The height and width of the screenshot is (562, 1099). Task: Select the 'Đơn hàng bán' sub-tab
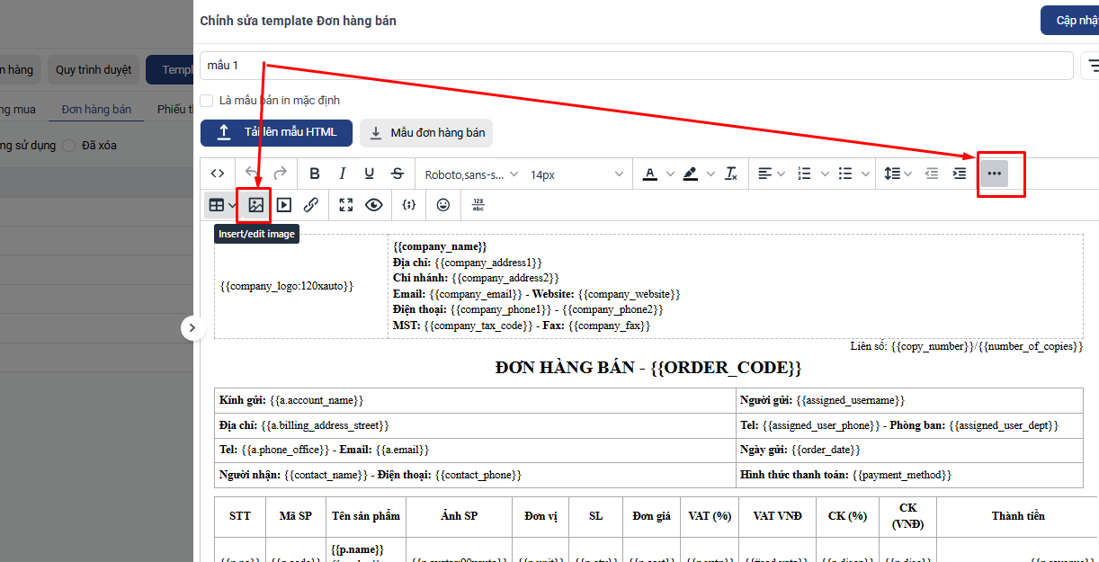click(96, 109)
